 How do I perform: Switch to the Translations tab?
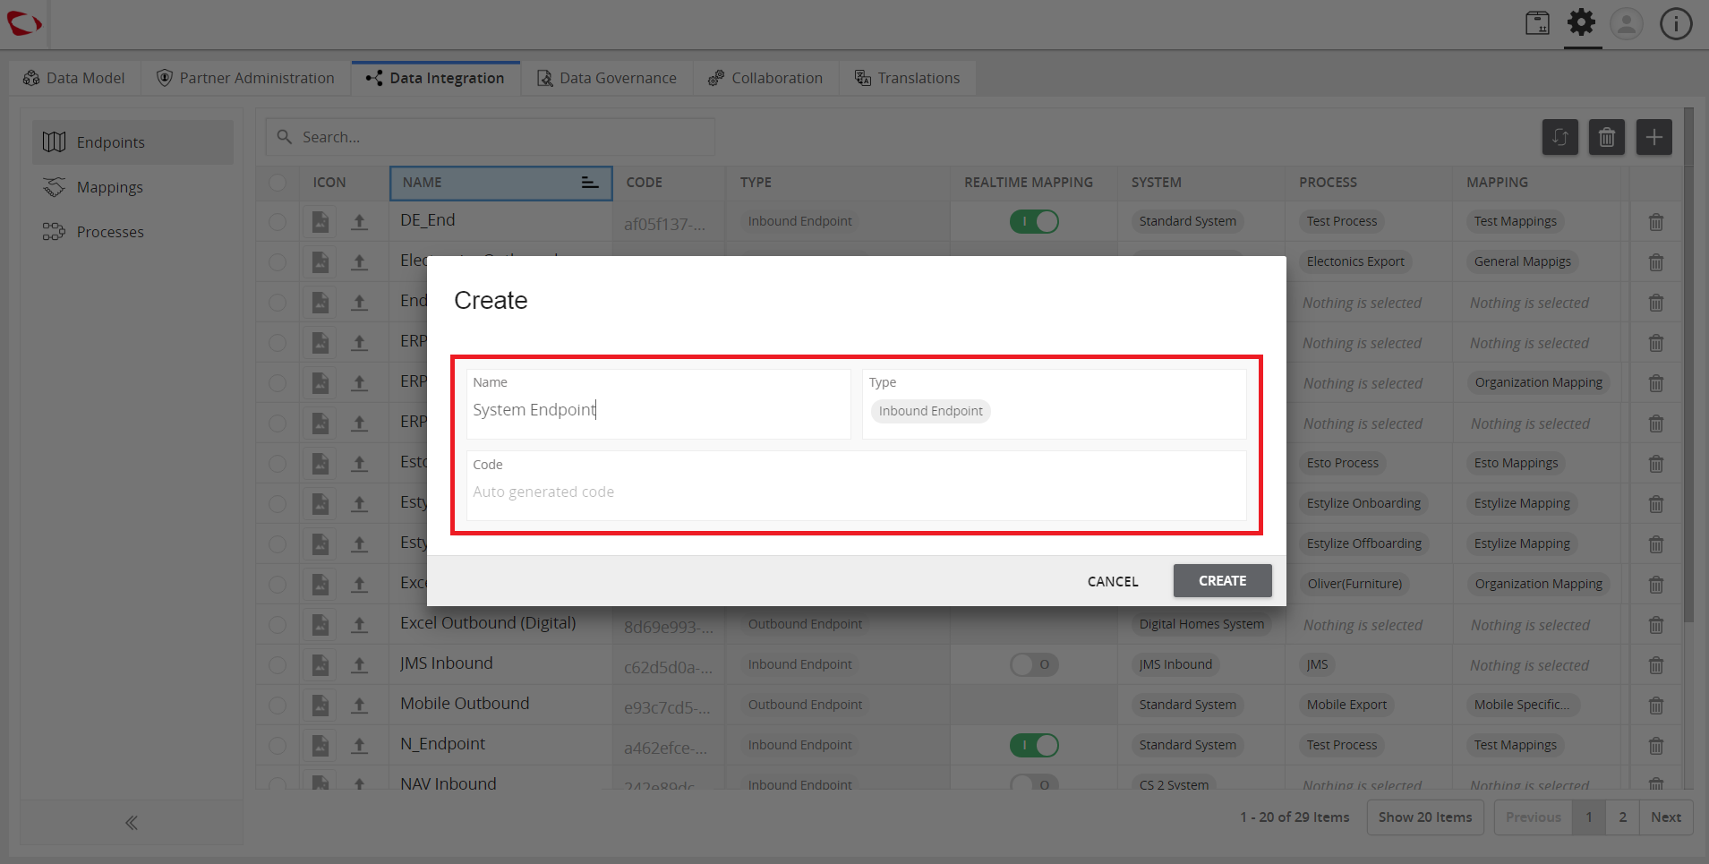(x=907, y=78)
